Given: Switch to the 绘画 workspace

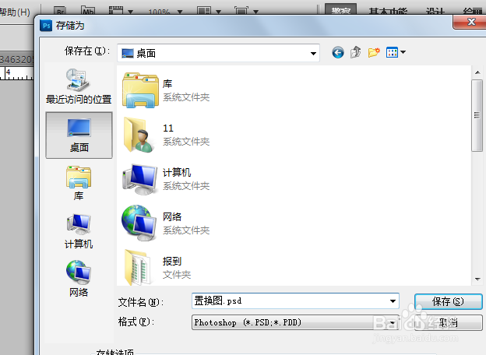Looking at the screenshot, I should click(473, 11).
